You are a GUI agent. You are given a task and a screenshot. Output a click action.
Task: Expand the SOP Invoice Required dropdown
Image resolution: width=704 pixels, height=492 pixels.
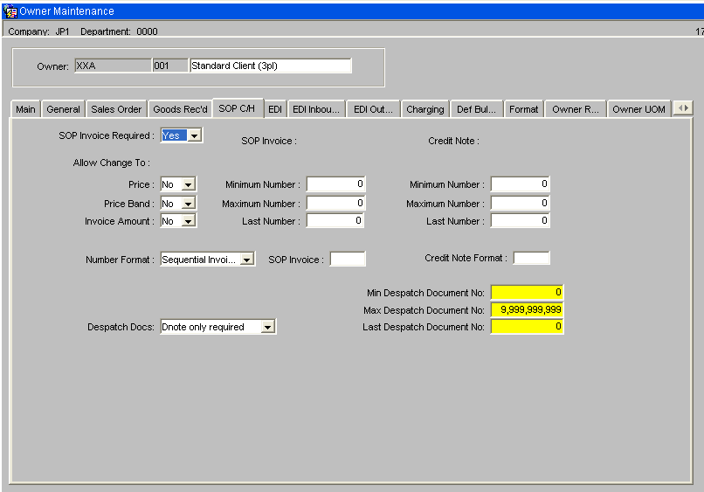[x=195, y=135]
